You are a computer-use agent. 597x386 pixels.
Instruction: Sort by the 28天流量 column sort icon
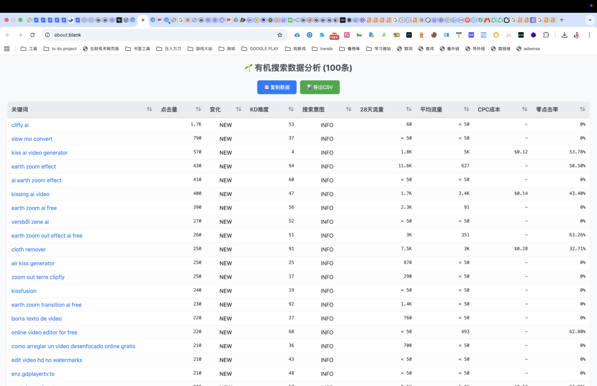tap(409, 109)
